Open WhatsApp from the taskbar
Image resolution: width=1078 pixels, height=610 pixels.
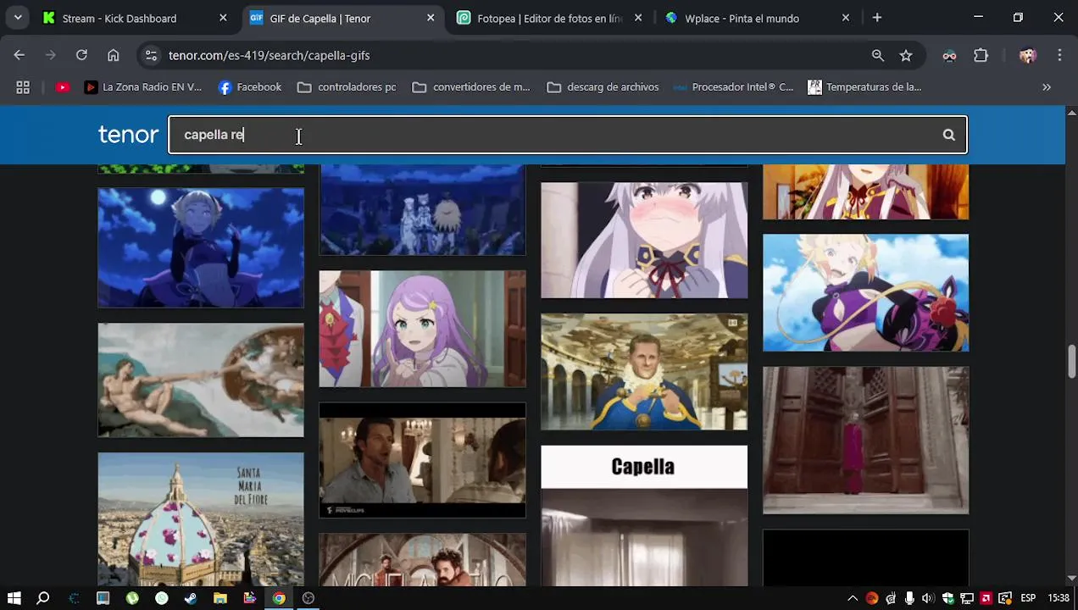[162, 598]
